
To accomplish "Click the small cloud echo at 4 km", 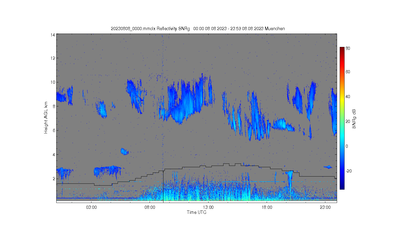I will tap(124, 151).
